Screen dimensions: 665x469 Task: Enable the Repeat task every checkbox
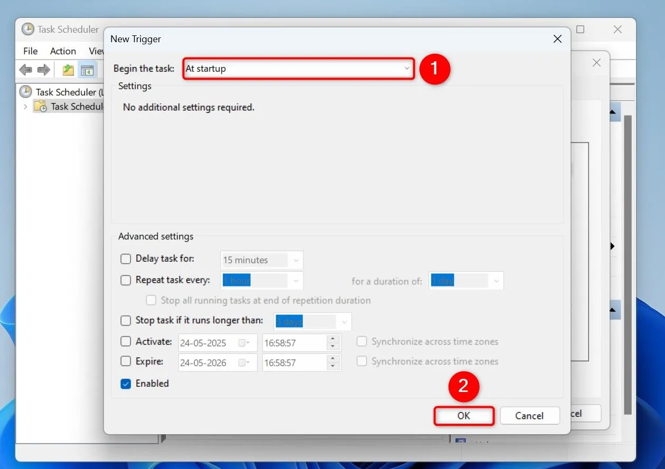[x=125, y=280]
